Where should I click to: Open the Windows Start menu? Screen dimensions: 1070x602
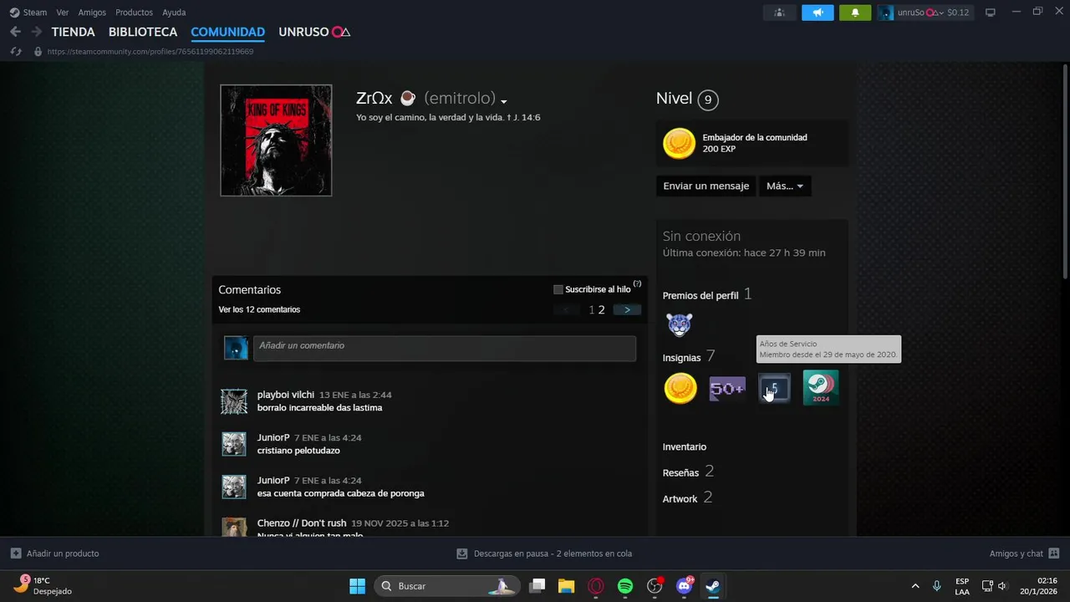point(357,586)
